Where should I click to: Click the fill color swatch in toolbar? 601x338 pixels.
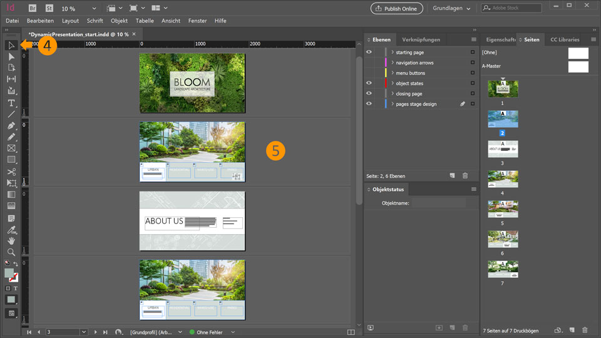click(10, 274)
